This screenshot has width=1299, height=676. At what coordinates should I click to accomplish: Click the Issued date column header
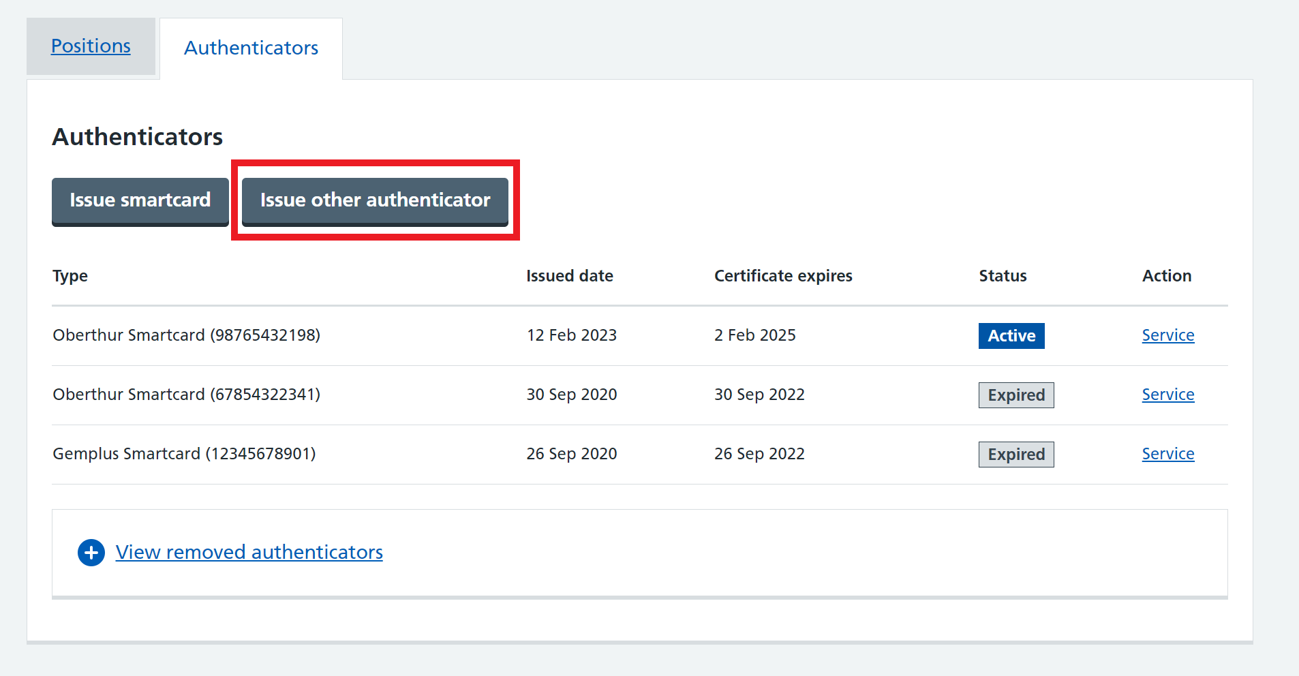[x=570, y=276]
